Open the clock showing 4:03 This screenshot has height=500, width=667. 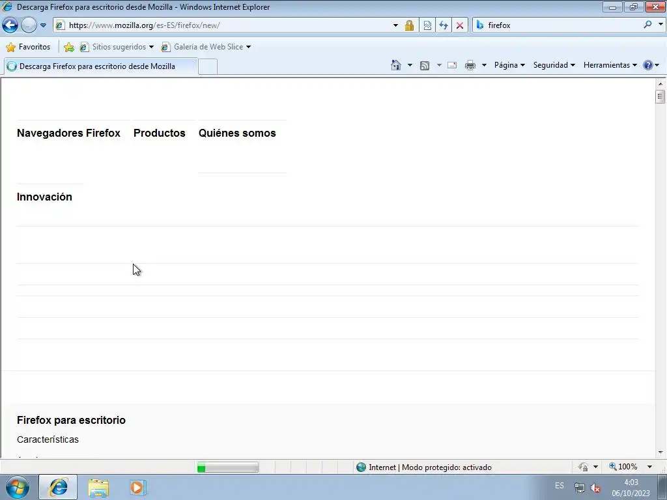[x=631, y=488]
